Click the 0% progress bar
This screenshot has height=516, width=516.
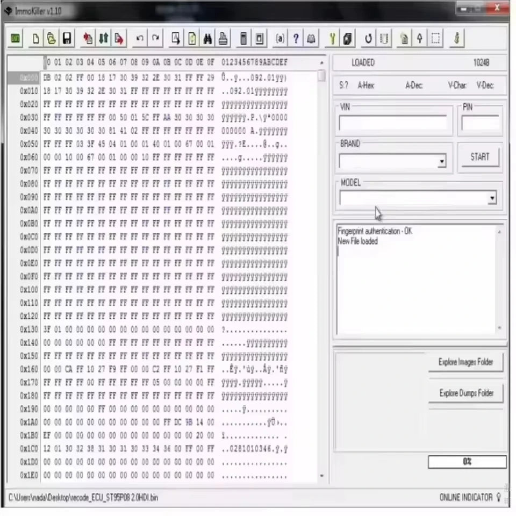click(x=467, y=462)
